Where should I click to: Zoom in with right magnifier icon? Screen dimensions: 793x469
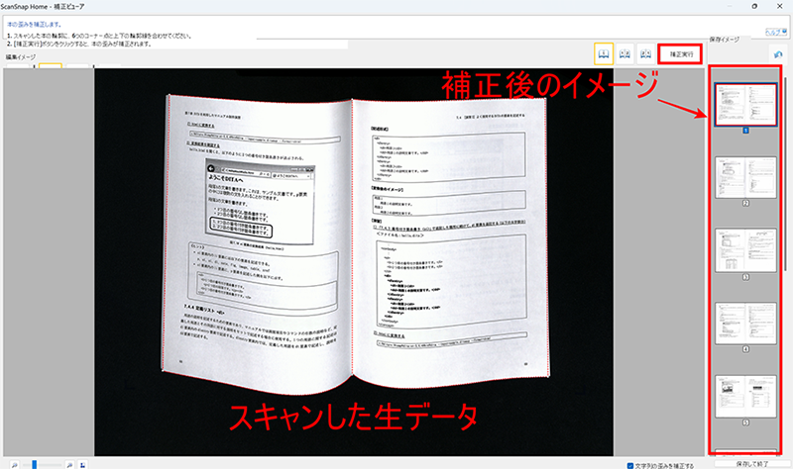pos(69,465)
